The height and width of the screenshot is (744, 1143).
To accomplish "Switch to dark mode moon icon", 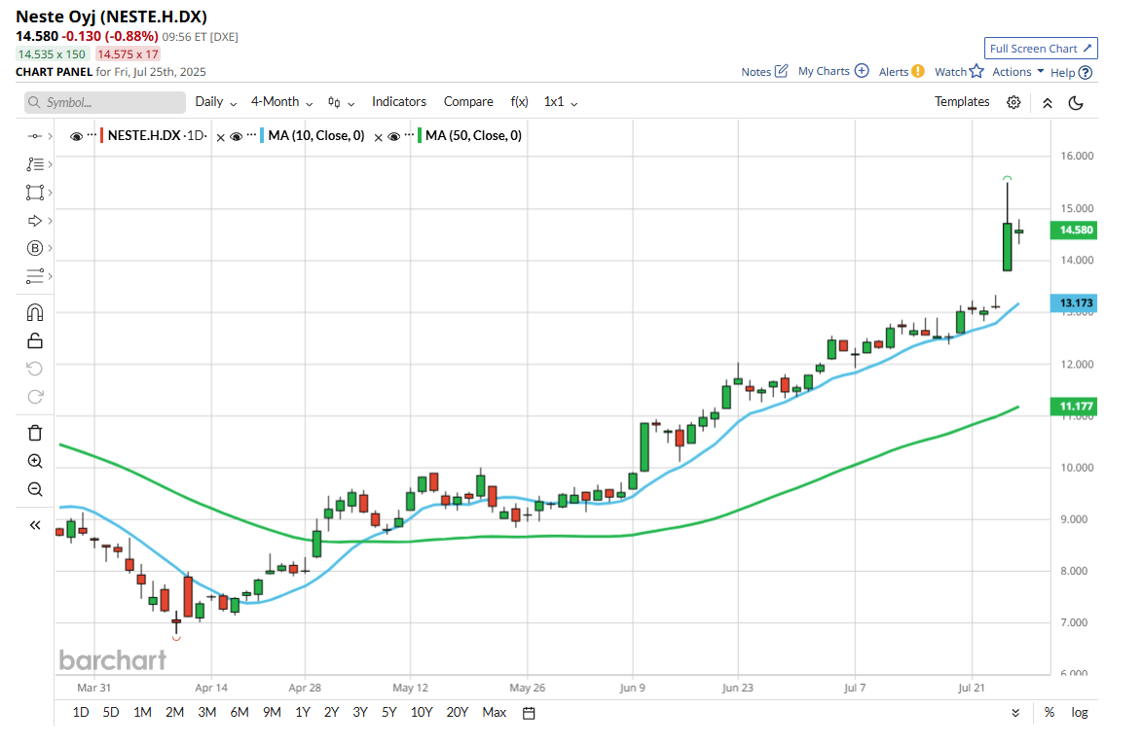I will [1076, 103].
